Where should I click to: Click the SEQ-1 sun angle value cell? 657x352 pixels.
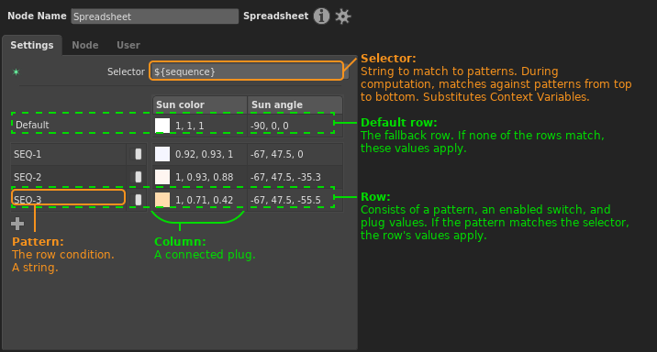coord(295,154)
